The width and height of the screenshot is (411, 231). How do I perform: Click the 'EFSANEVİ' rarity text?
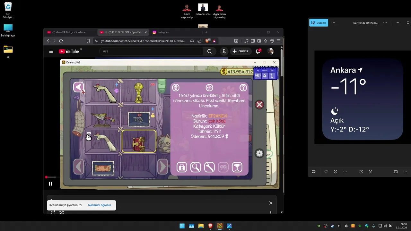(x=218, y=116)
